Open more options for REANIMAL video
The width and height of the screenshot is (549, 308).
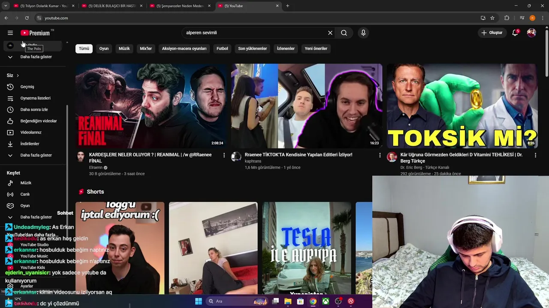(224, 155)
